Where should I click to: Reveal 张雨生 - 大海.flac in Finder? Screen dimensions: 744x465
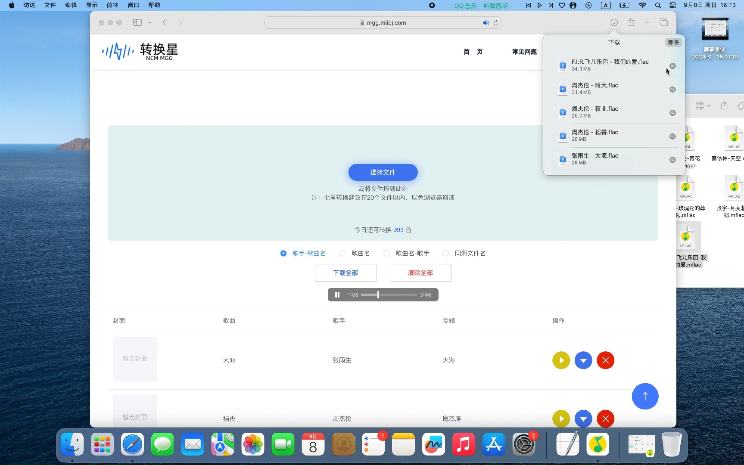pos(672,160)
